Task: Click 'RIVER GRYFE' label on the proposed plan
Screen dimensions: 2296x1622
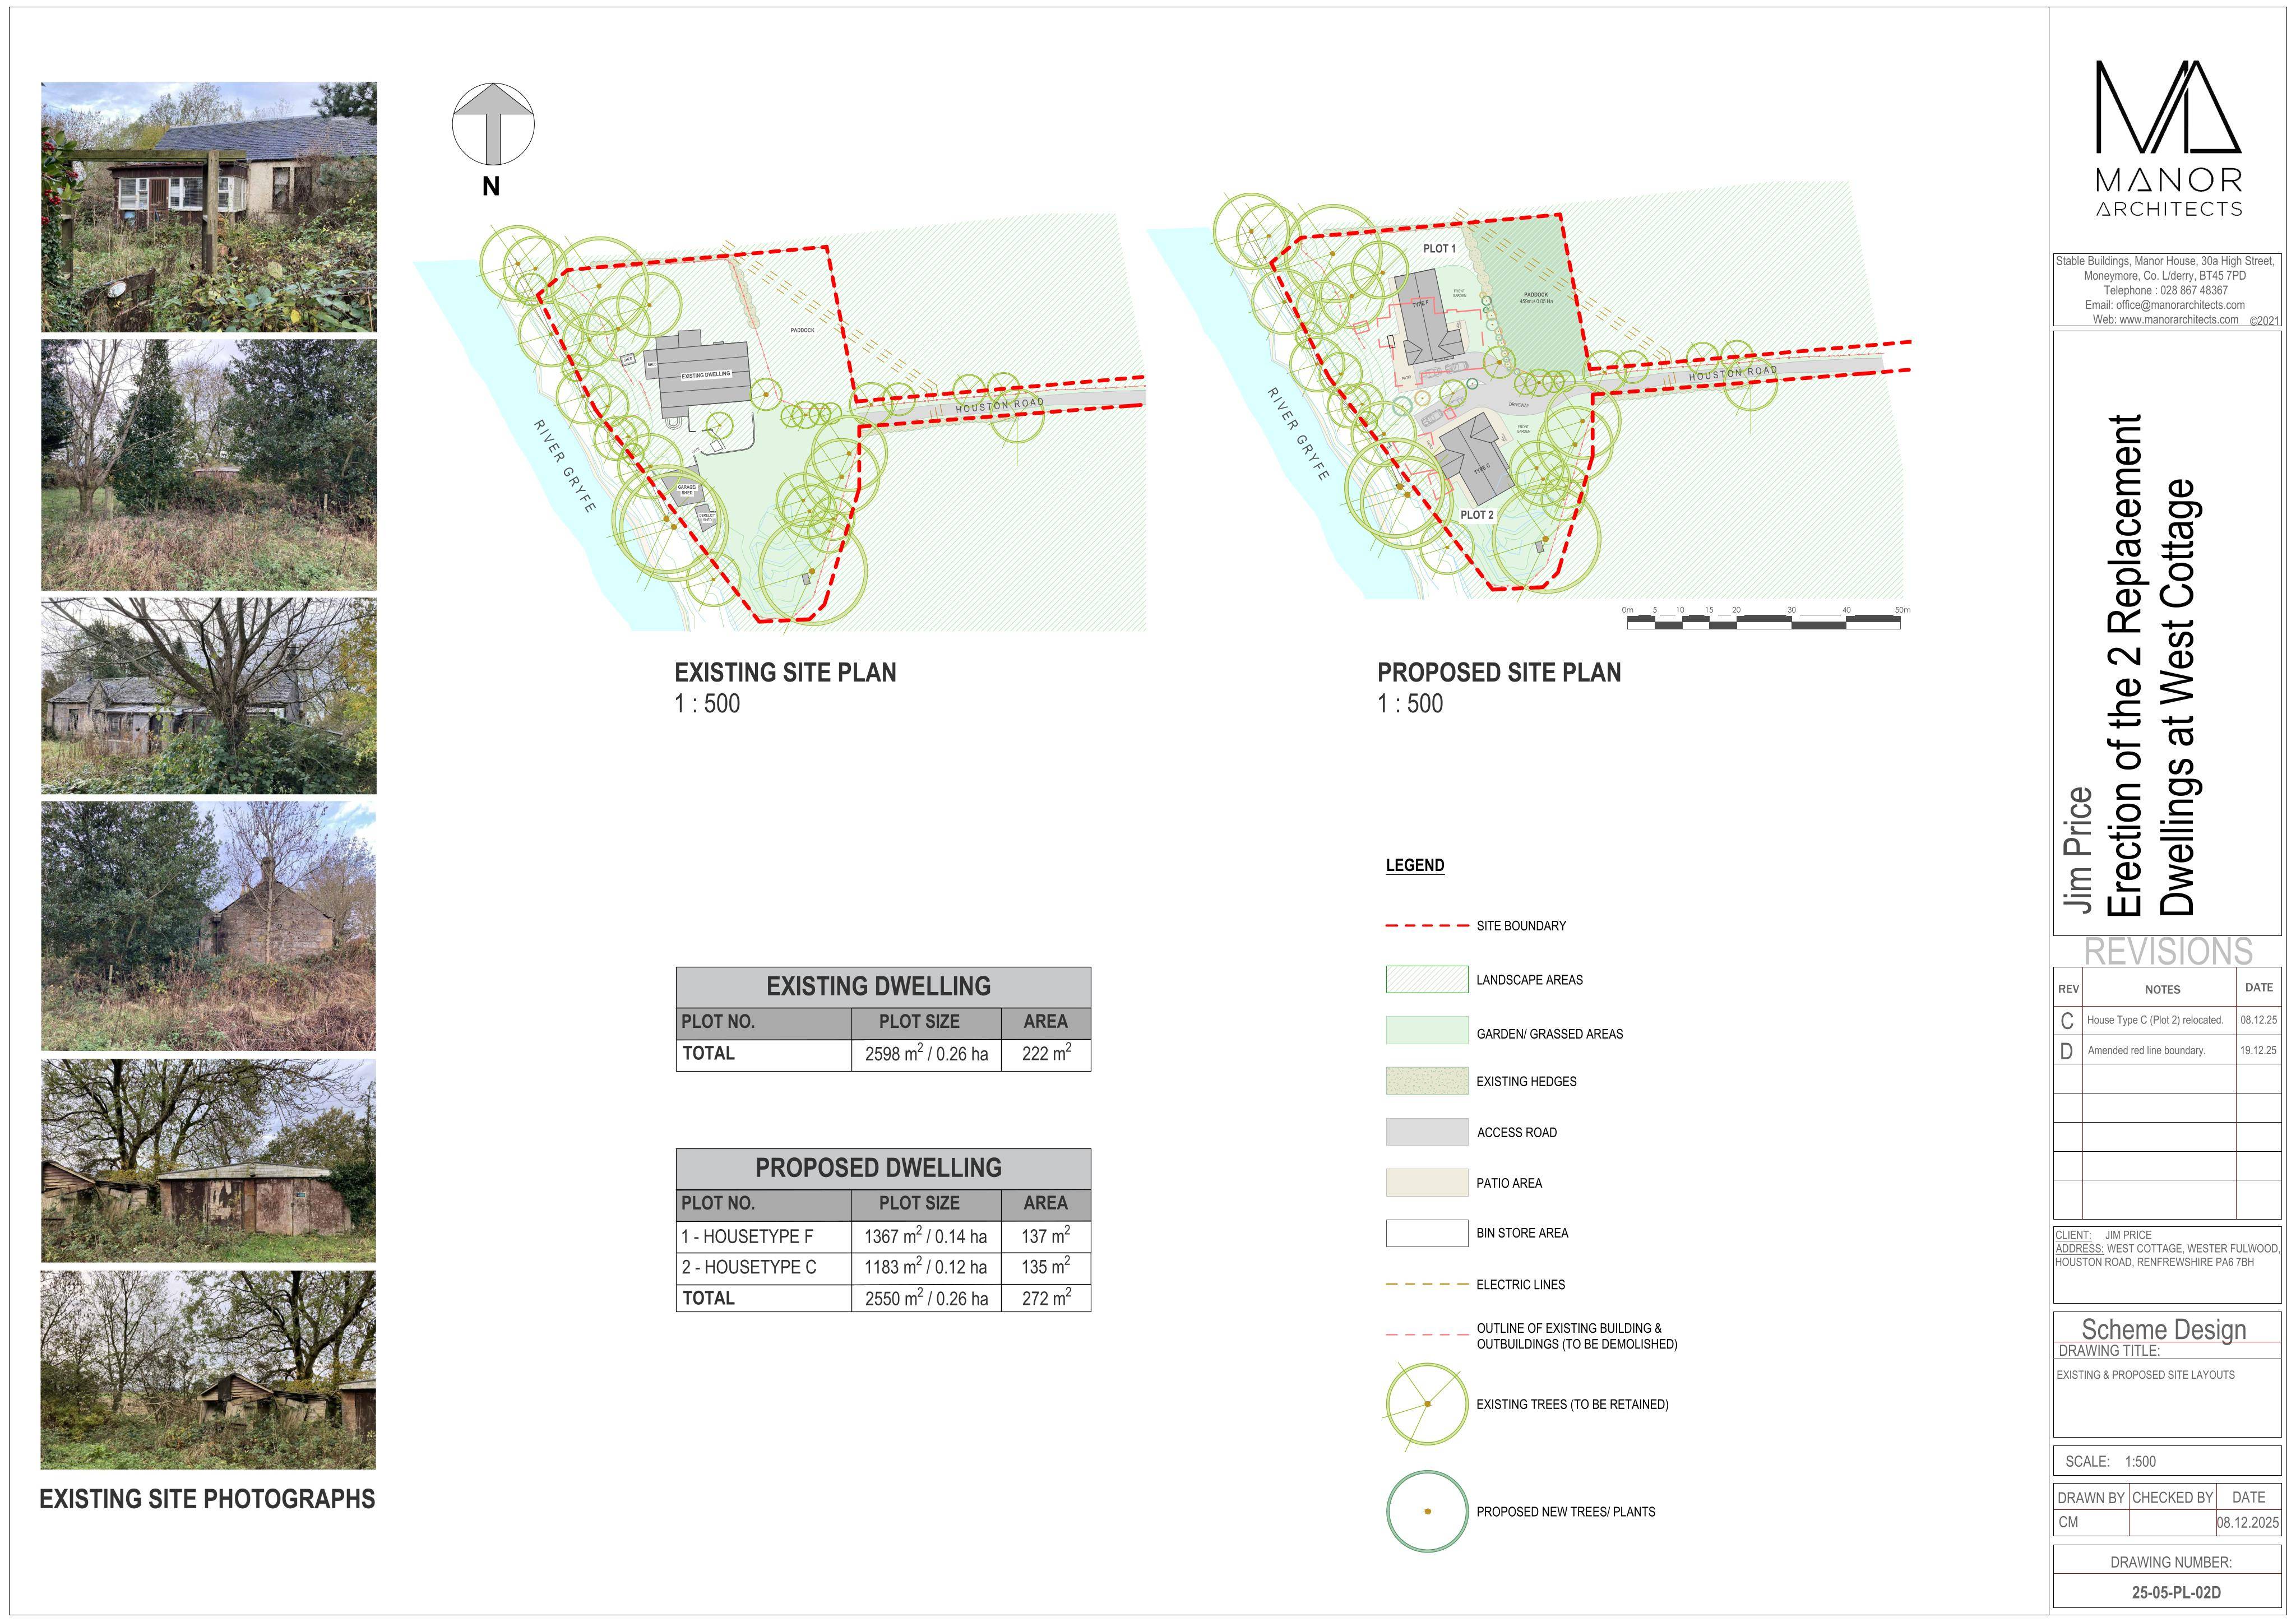Action: (1298, 434)
